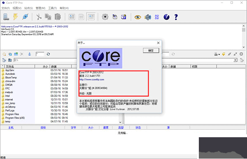The height and width of the screenshot is (159, 247).
Task: Click the magnifier search icon in local pane
Action: 4,54
